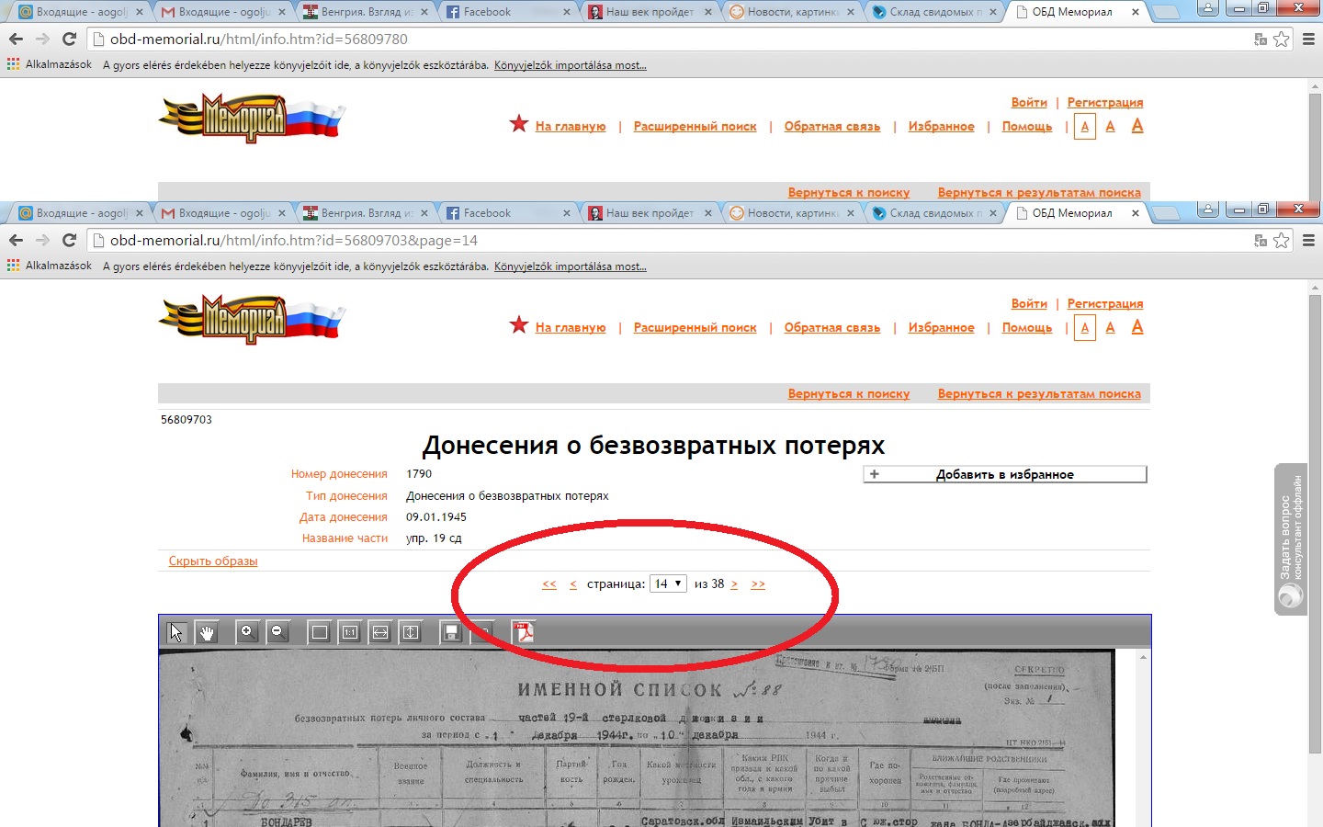The height and width of the screenshot is (827, 1323).
Task: Switch to Facebook tab in lower window
Action: [x=506, y=212]
